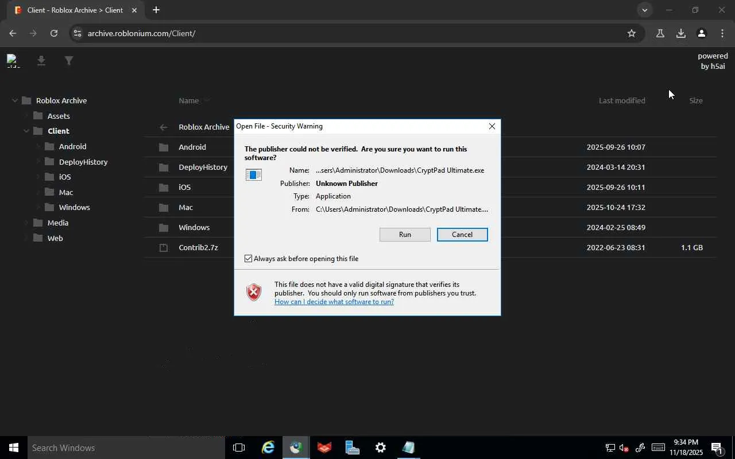Click the muted volume icon in tray

625,448
